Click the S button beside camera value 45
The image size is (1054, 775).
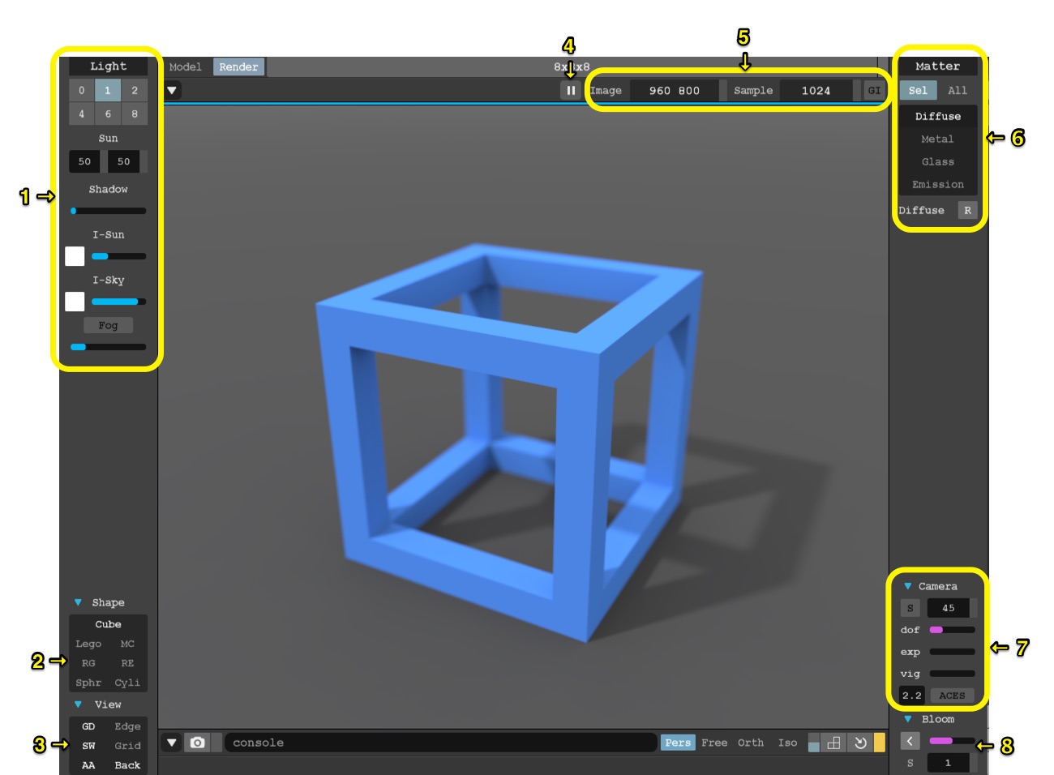coord(910,608)
